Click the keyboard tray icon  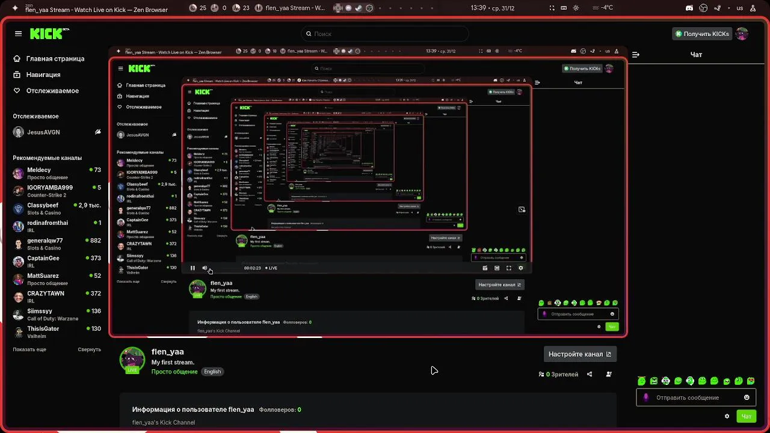coord(564,8)
